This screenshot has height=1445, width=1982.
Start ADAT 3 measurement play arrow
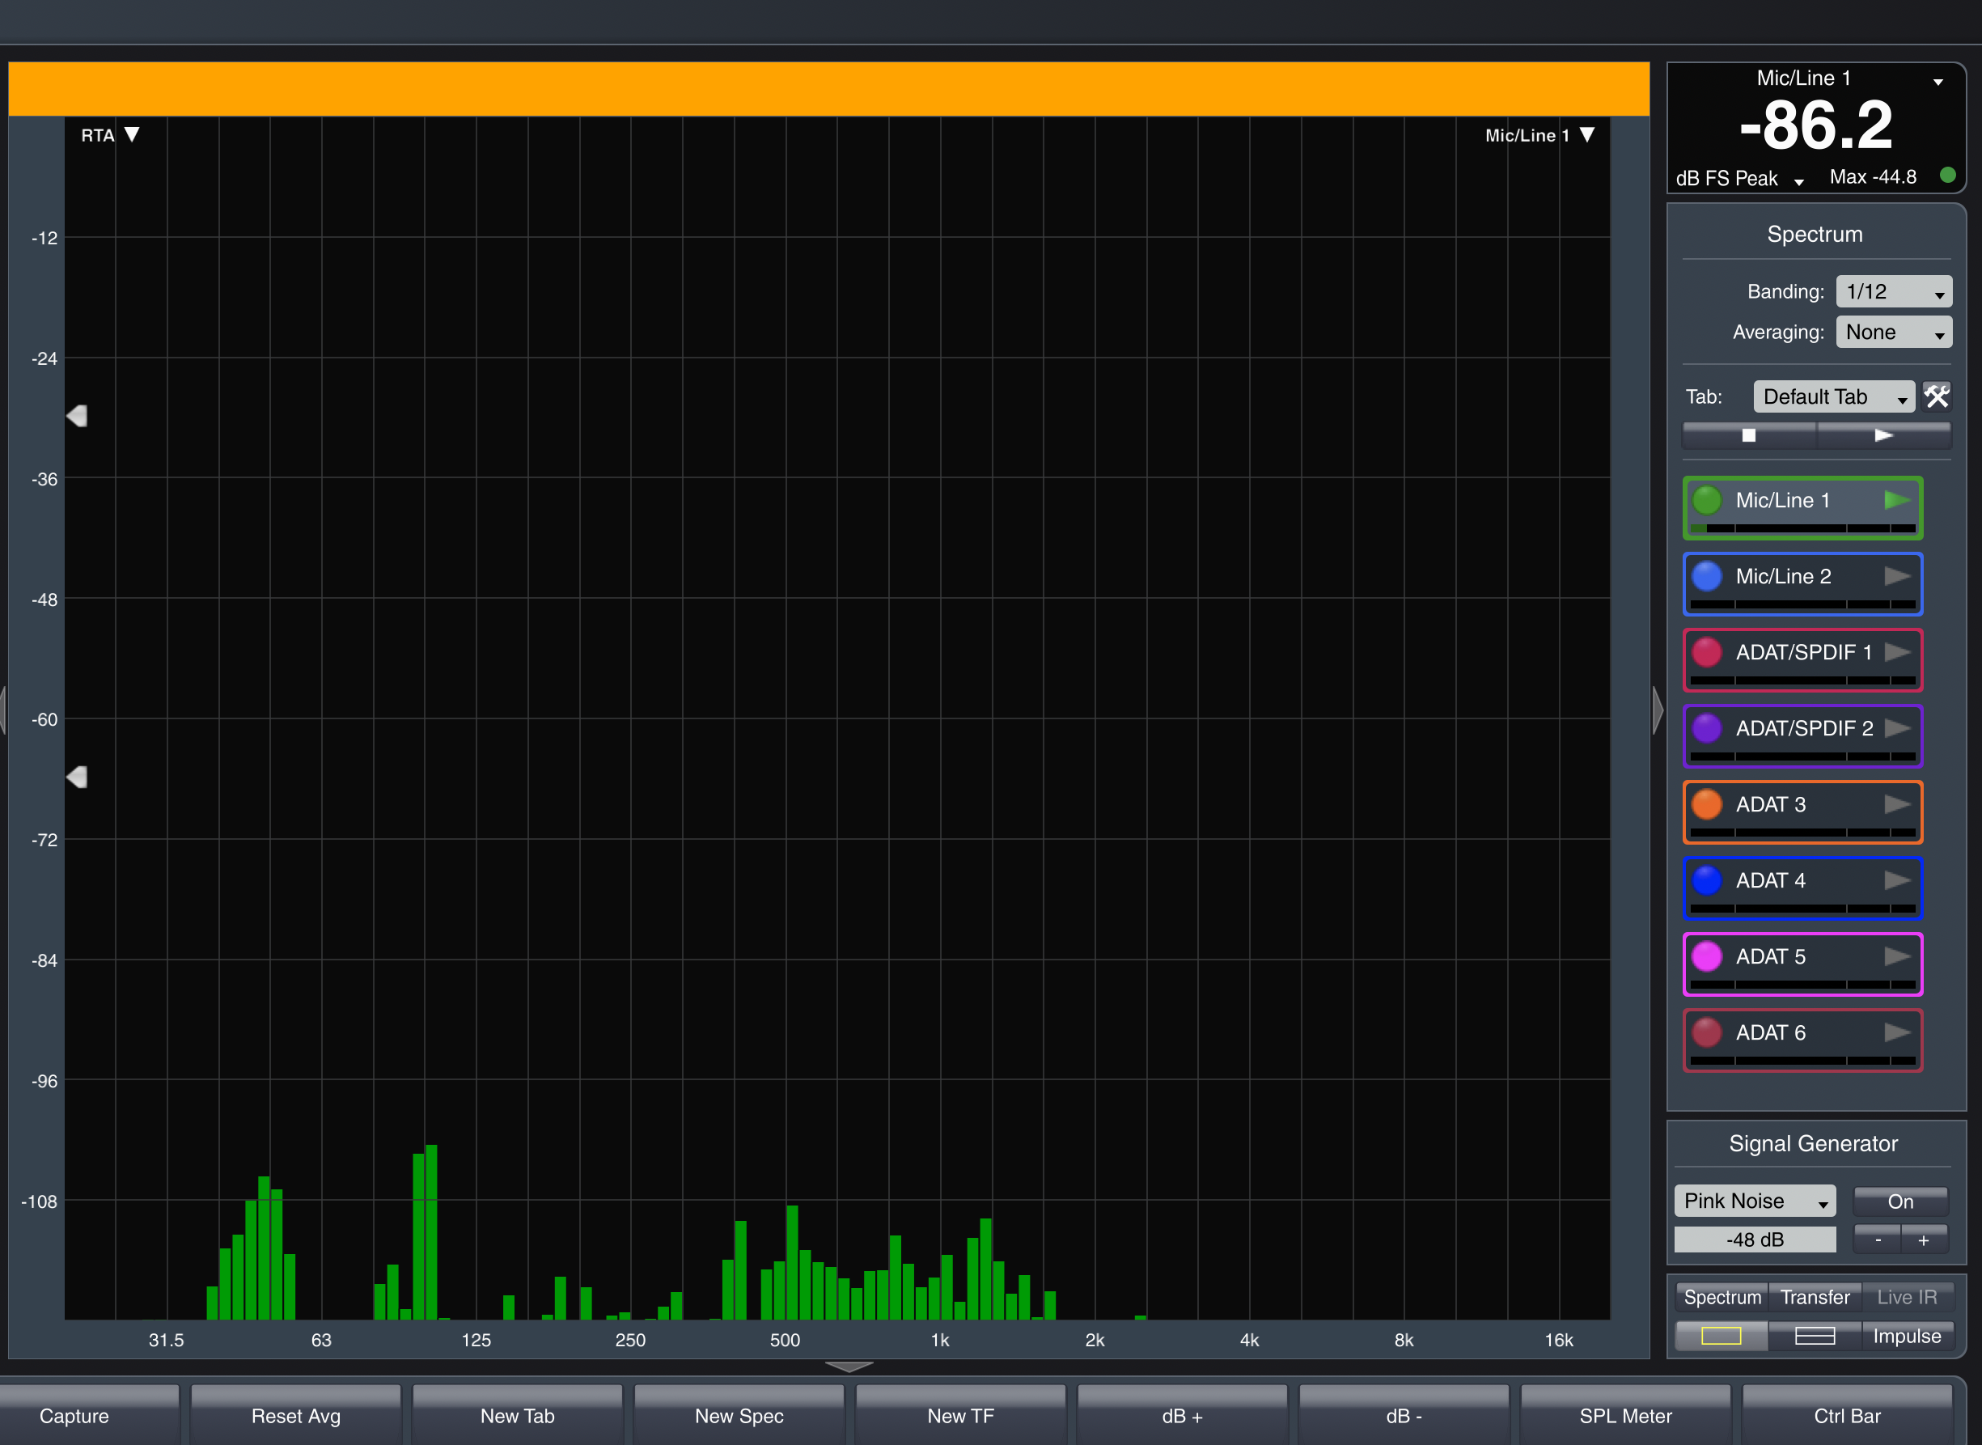[1896, 804]
